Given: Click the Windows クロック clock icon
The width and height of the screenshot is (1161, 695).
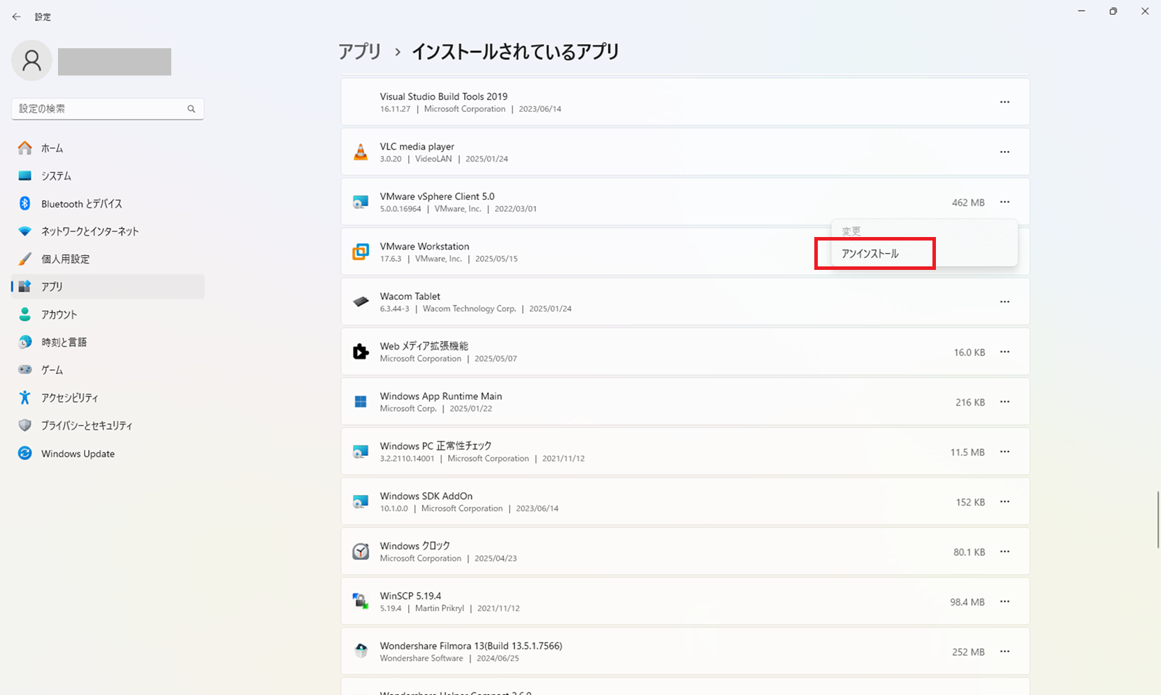Looking at the screenshot, I should click(361, 552).
